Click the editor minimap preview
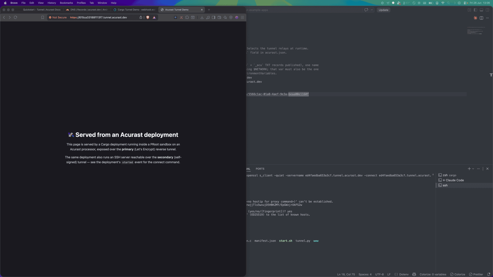493x277 pixels. (x=476, y=30)
